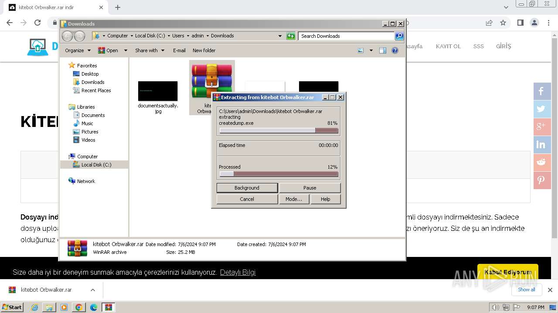Reload the Chrome page
The height and width of the screenshot is (313, 558).
tap(37, 23)
